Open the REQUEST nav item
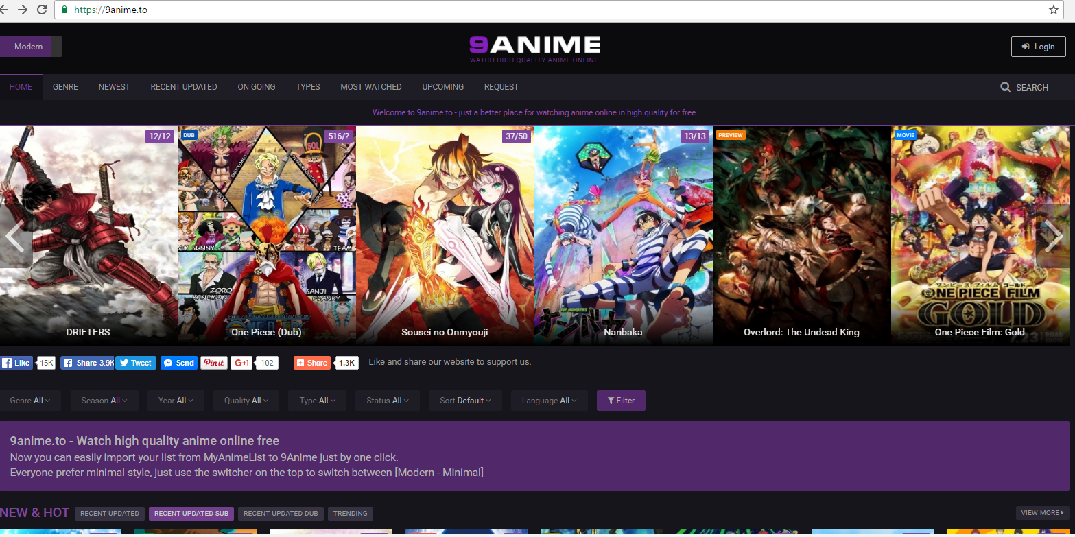This screenshot has height=537, width=1075. coord(501,87)
